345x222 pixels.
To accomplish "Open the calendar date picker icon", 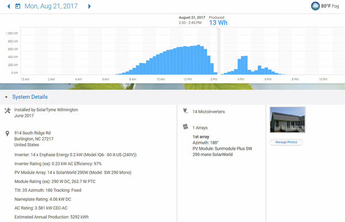I will coord(18,6).
